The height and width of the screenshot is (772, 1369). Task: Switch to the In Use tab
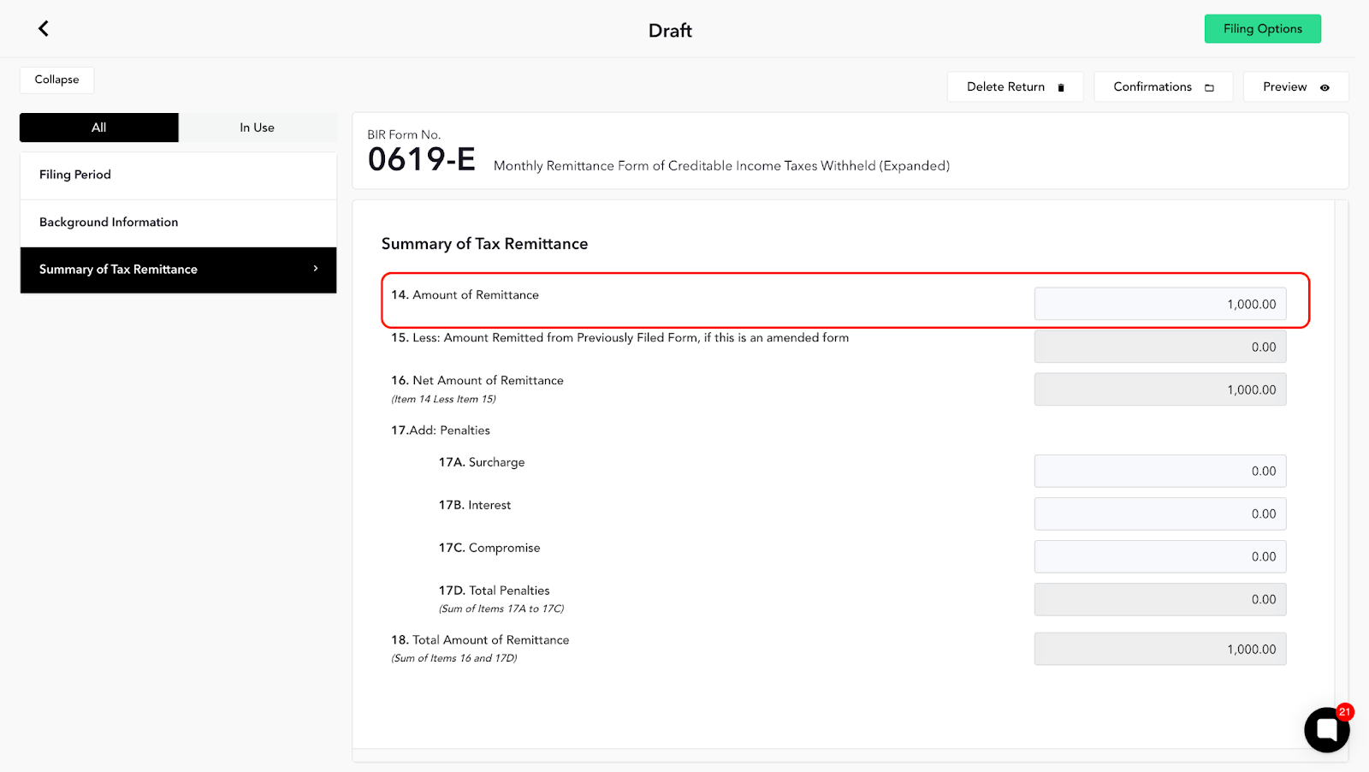pyautogui.click(x=258, y=128)
